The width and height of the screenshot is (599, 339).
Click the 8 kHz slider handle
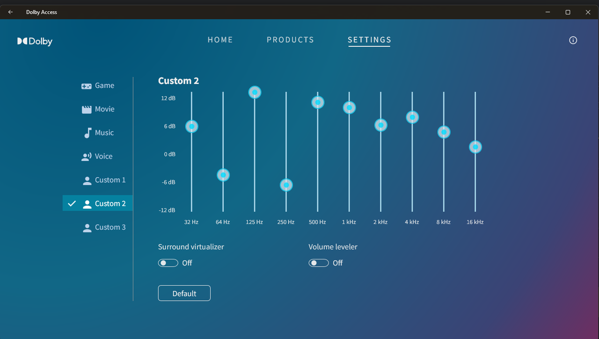click(444, 132)
